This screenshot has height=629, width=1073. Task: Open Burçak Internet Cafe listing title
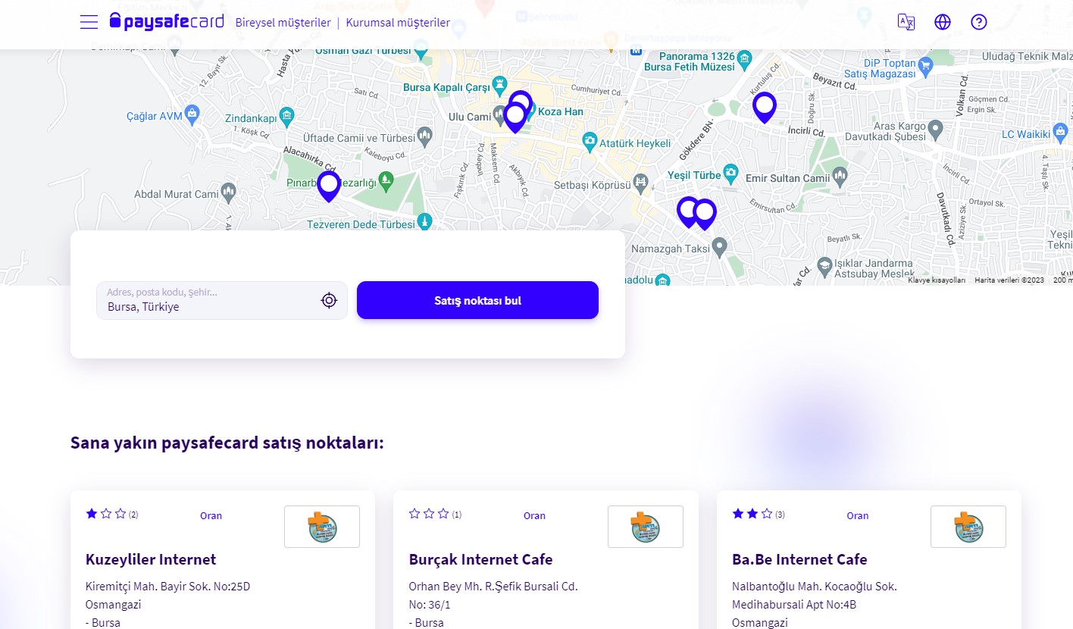click(x=480, y=559)
